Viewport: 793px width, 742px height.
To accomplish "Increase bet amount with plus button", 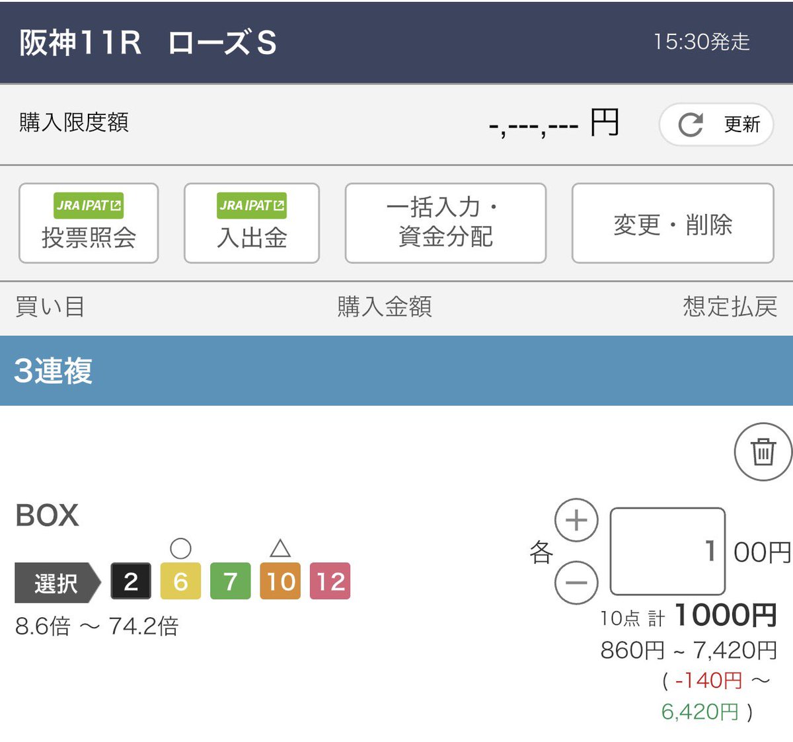I will click(x=576, y=520).
